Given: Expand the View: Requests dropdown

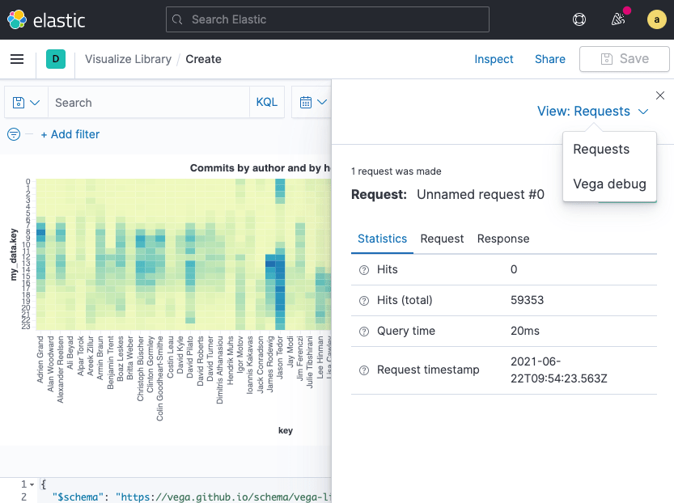Looking at the screenshot, I should [592, 112].
